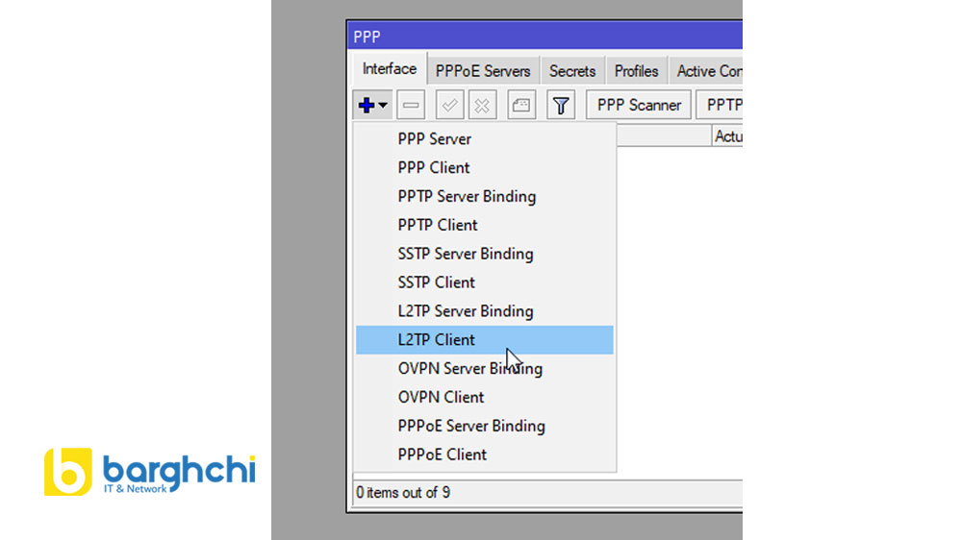
Task: Click the blue plus Add icon
Action: [366, 105]
